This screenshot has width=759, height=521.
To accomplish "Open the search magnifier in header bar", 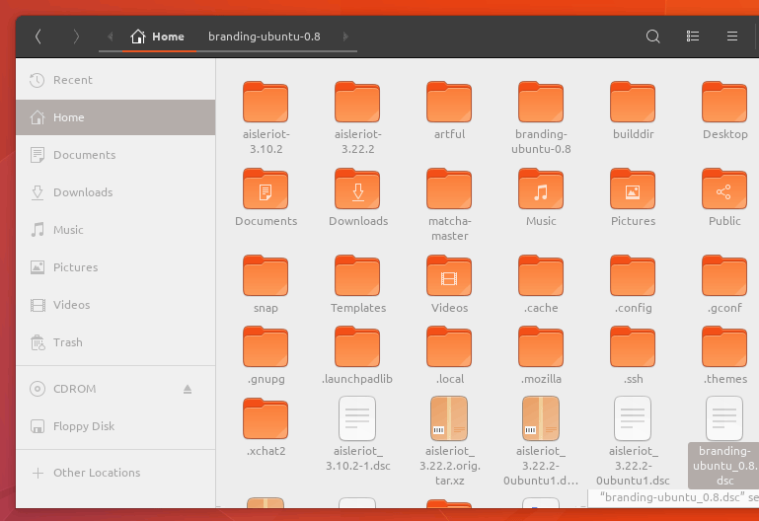I will pyautogui.click(x=653, y=37).
